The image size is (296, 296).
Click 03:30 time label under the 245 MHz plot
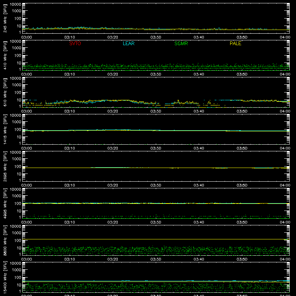point(156,37)
